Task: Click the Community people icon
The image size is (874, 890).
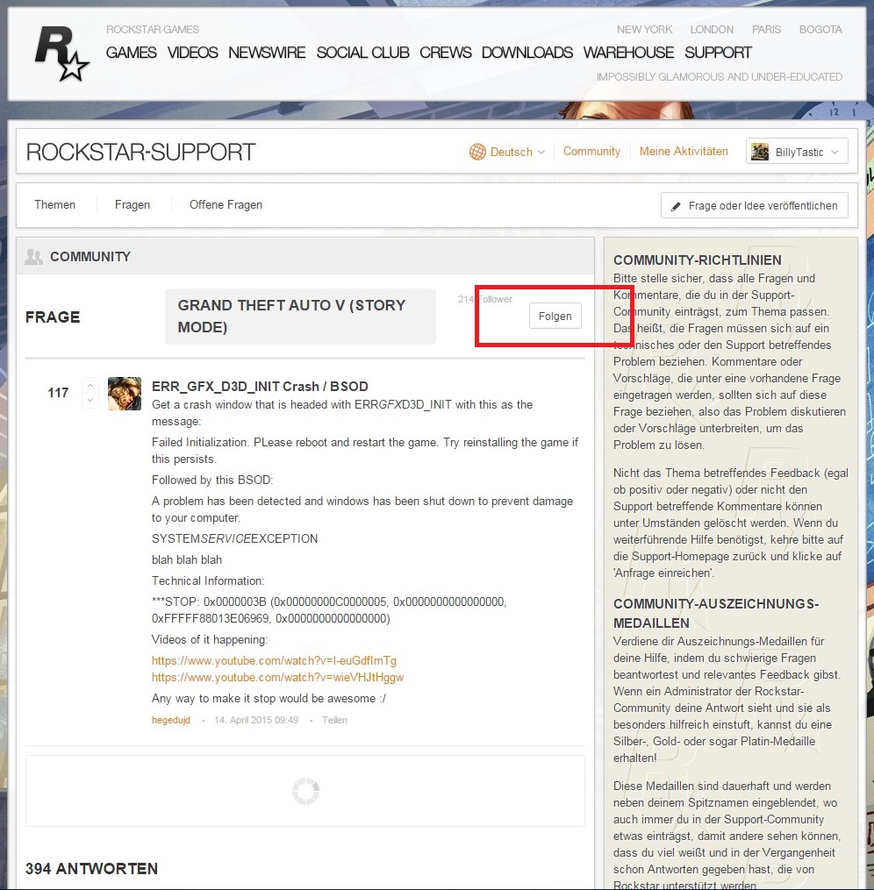Action: (33, 257)
